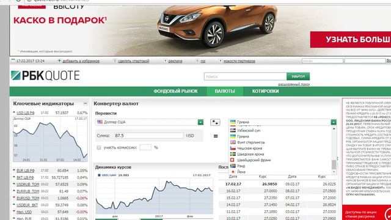Click the 27.2350 rate cell

[270, 198]
